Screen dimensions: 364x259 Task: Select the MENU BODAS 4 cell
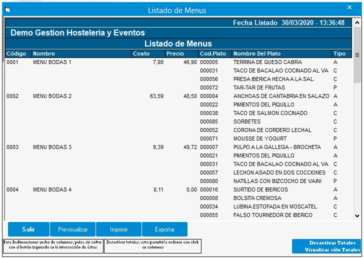tap(52, 189)
